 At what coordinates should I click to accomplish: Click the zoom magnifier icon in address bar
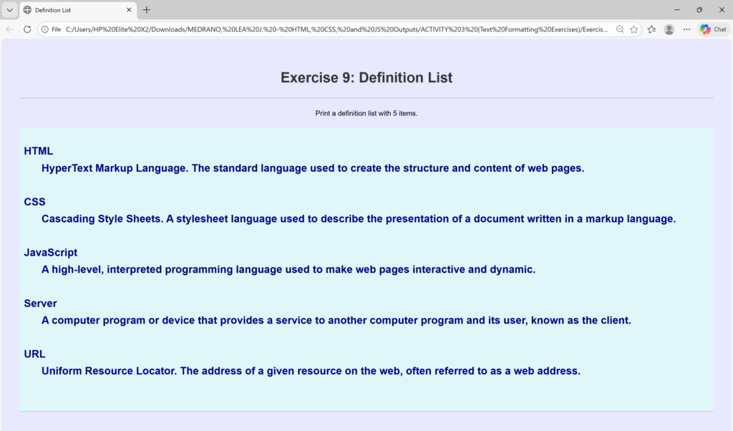click(x=620, y=29)
